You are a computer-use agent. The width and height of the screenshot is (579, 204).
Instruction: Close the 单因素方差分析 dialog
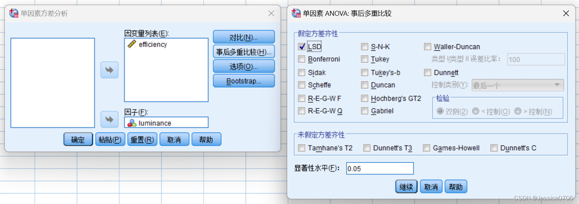[x=271, y=13]
